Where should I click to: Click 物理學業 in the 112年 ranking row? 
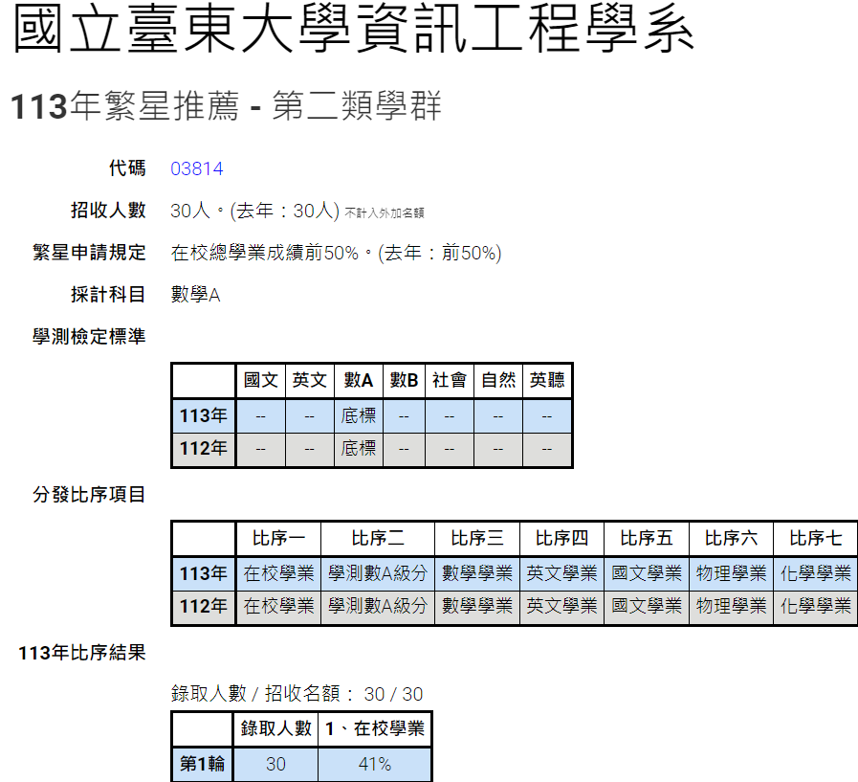point(731,606)
